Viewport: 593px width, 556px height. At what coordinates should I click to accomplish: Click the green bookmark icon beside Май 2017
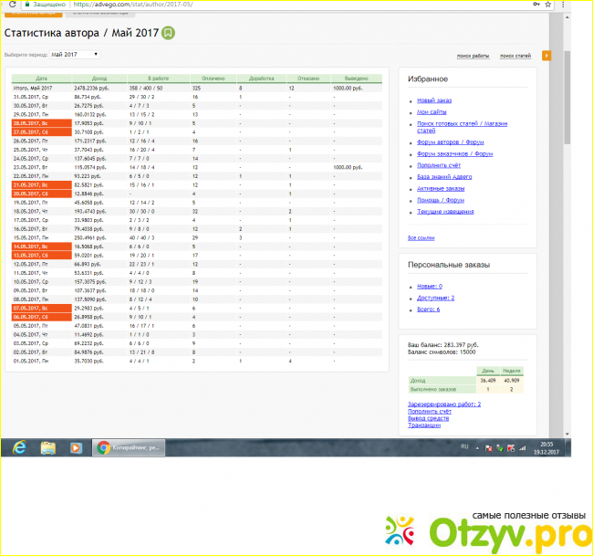[x=169, y=33]
